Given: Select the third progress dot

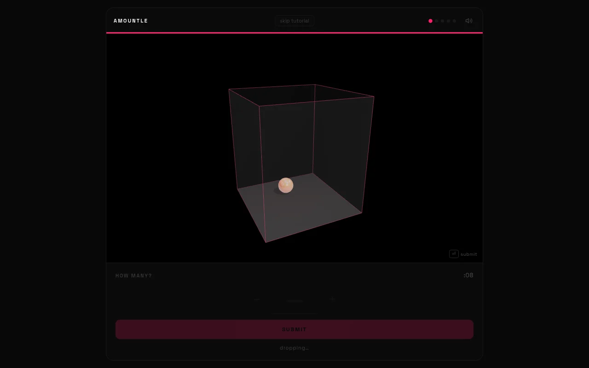Looking at the screenshot, I should [x=442, y=21].
